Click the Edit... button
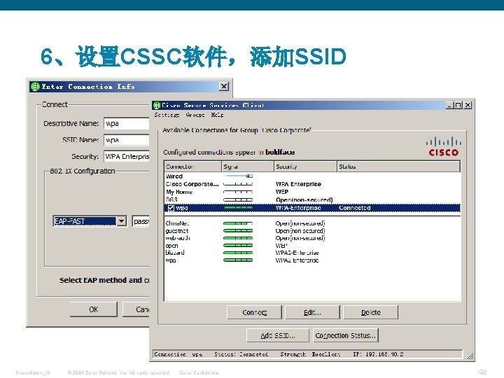The width and height of the screenshot is (504, 378). click(312, 312)
